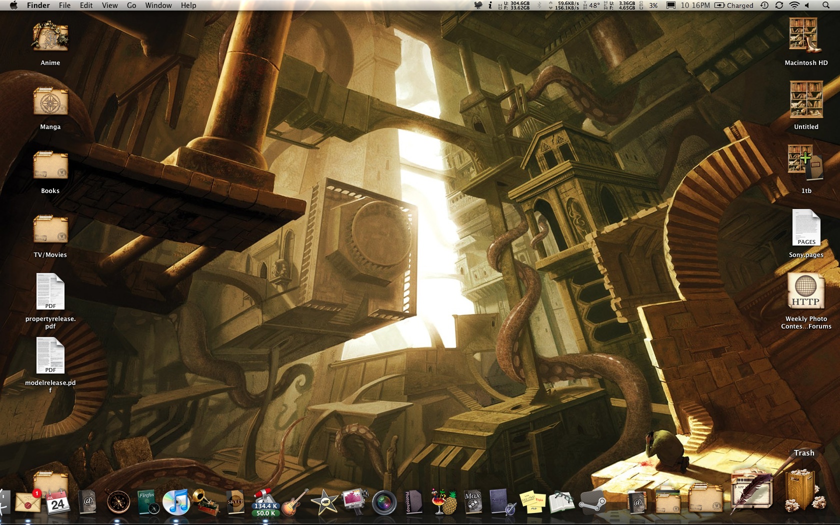The width and height of the screenshot is (840, 525).
Task: Click the 'i' info icon in the menu bar
Action: pos(490,5)
